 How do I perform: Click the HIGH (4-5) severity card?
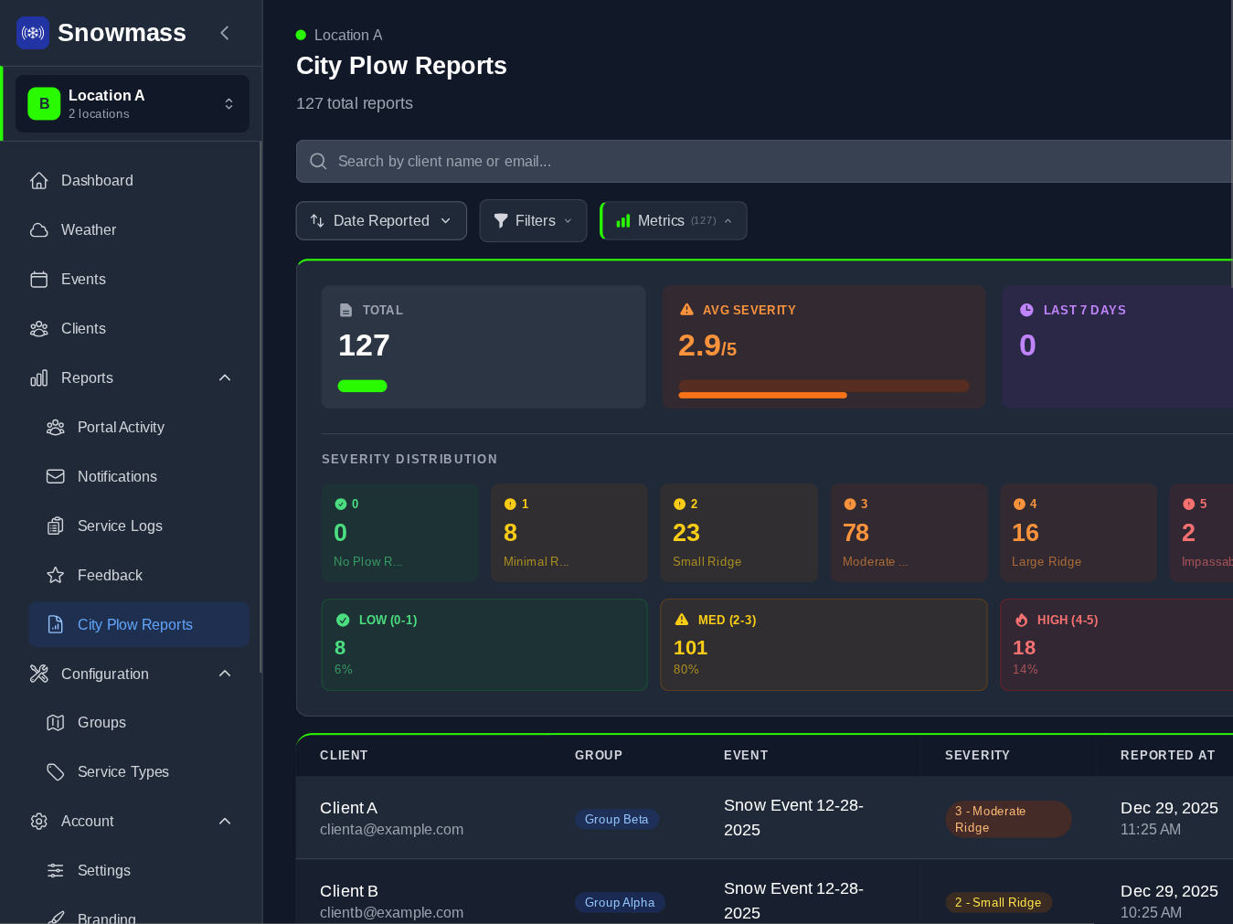(1115, 644)
